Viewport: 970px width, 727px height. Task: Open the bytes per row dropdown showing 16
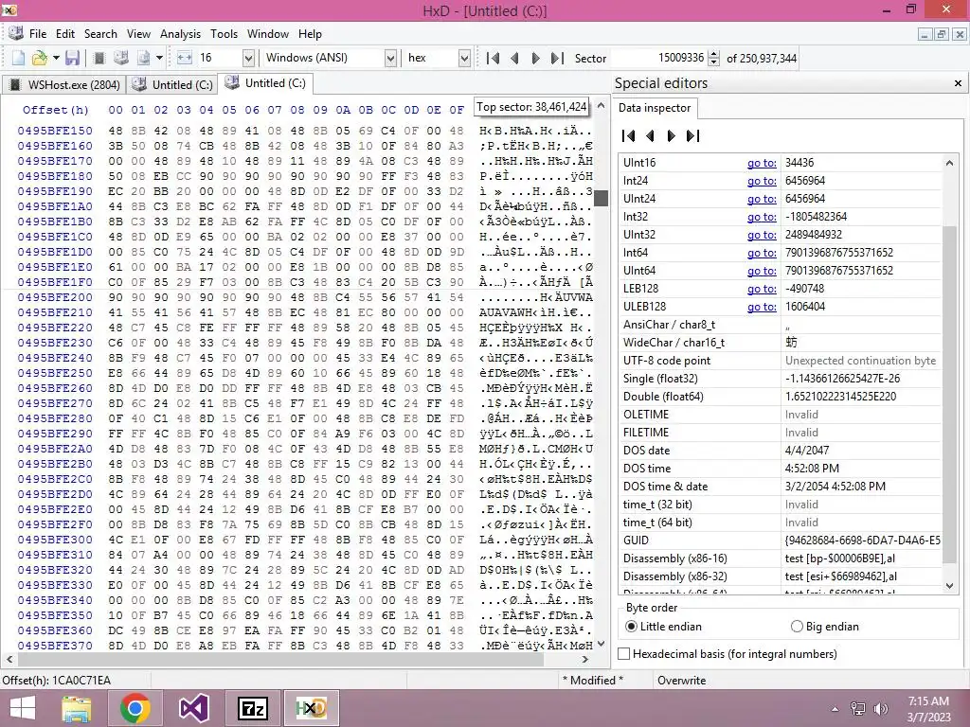tap(248, 58)
